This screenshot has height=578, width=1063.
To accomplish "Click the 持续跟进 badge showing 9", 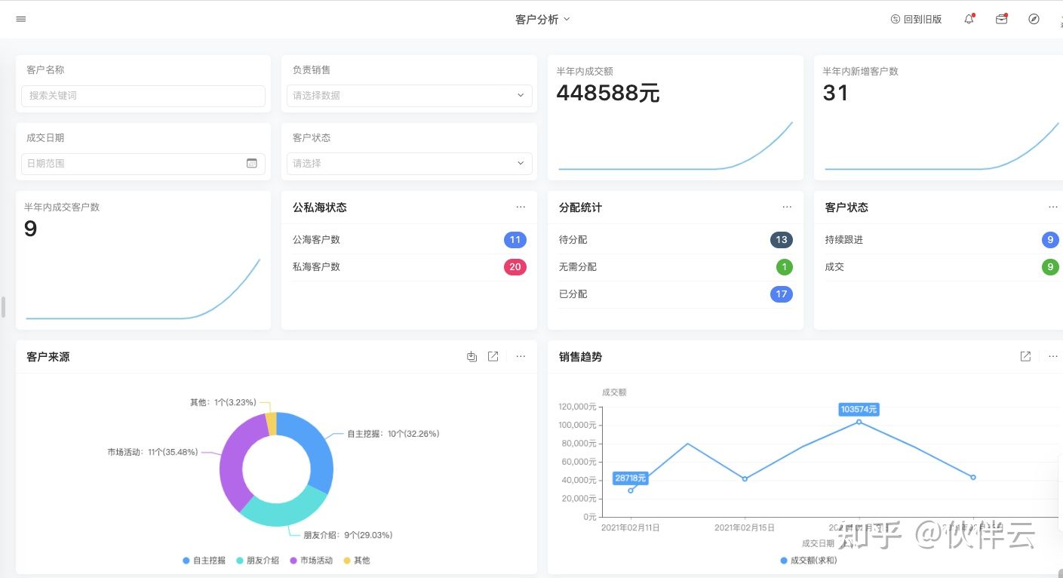I will click(1050, 240).
